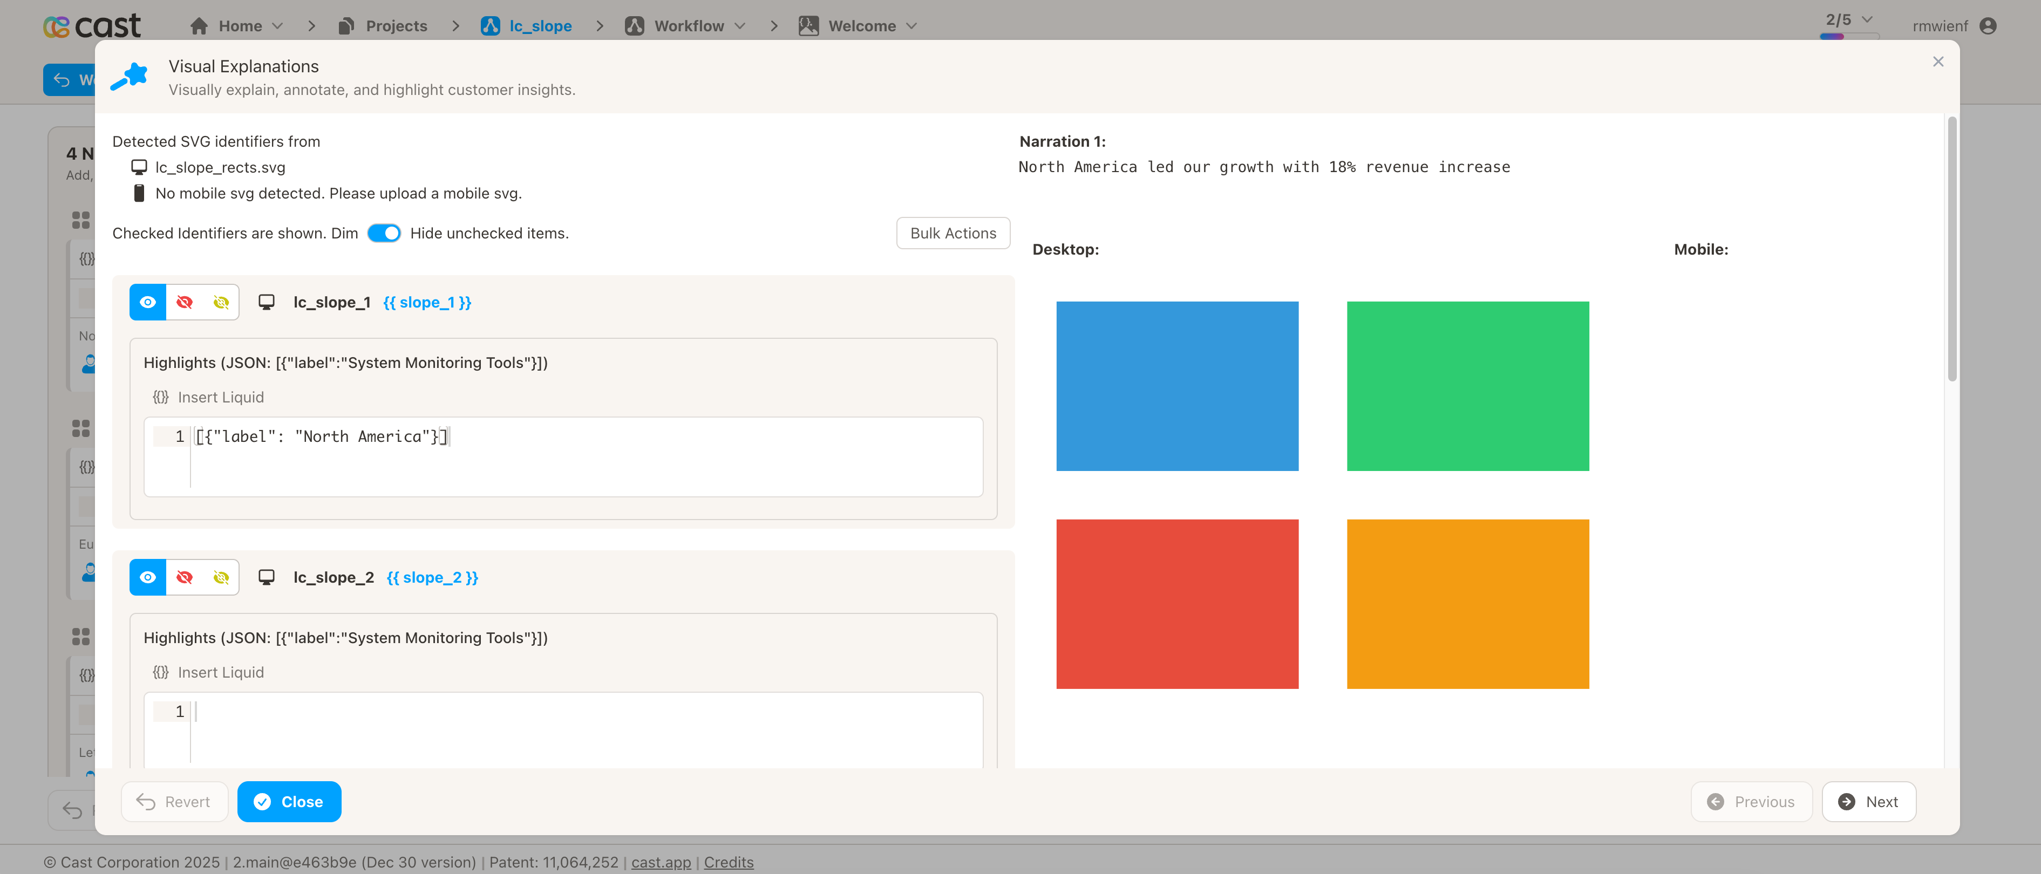Toggle the Dim / Hide unchecked items switch
Screen dimensions: 2041x874
click(x=384, y=233)
